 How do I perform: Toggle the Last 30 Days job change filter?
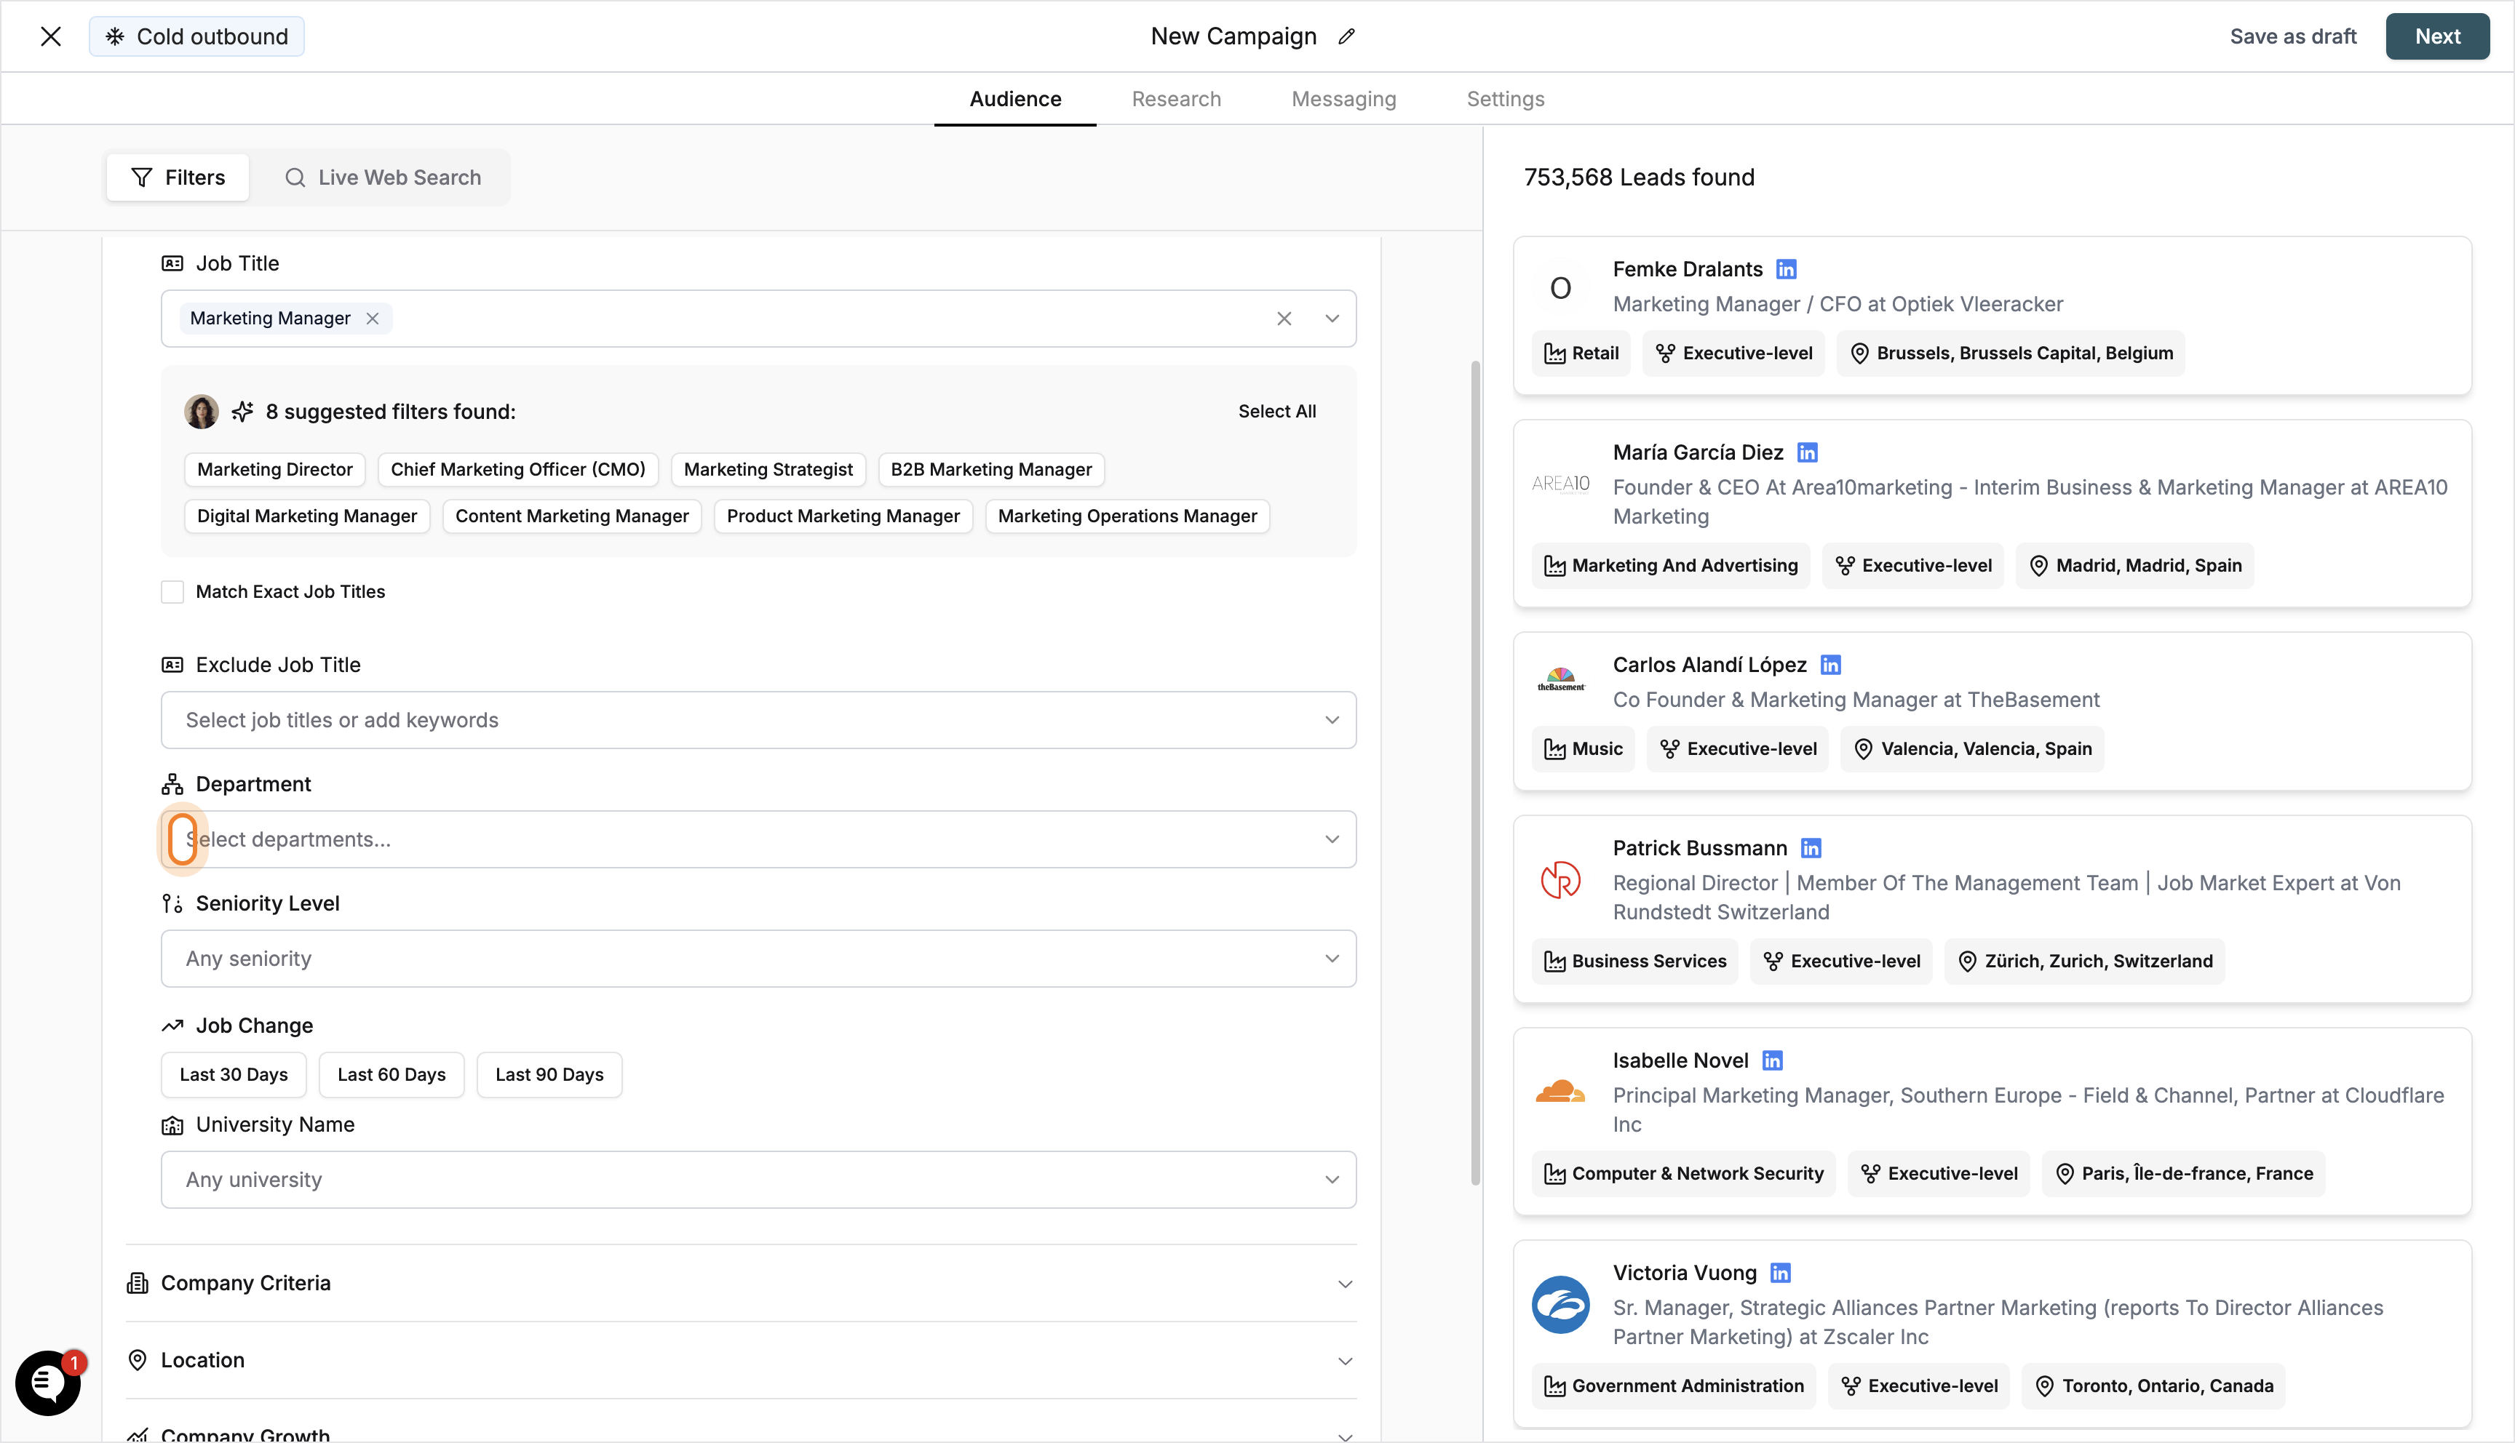coord(233,1074)
